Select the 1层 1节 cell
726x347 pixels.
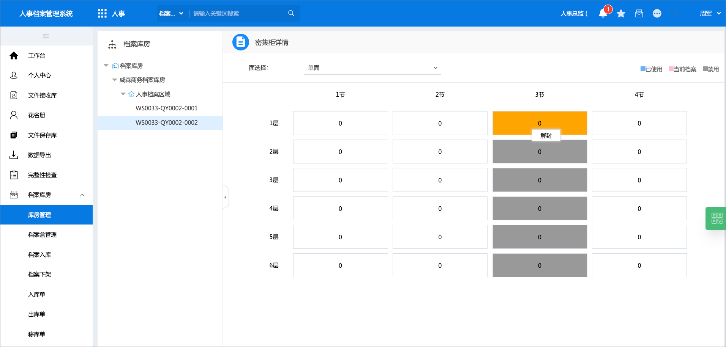pos(340,123)
